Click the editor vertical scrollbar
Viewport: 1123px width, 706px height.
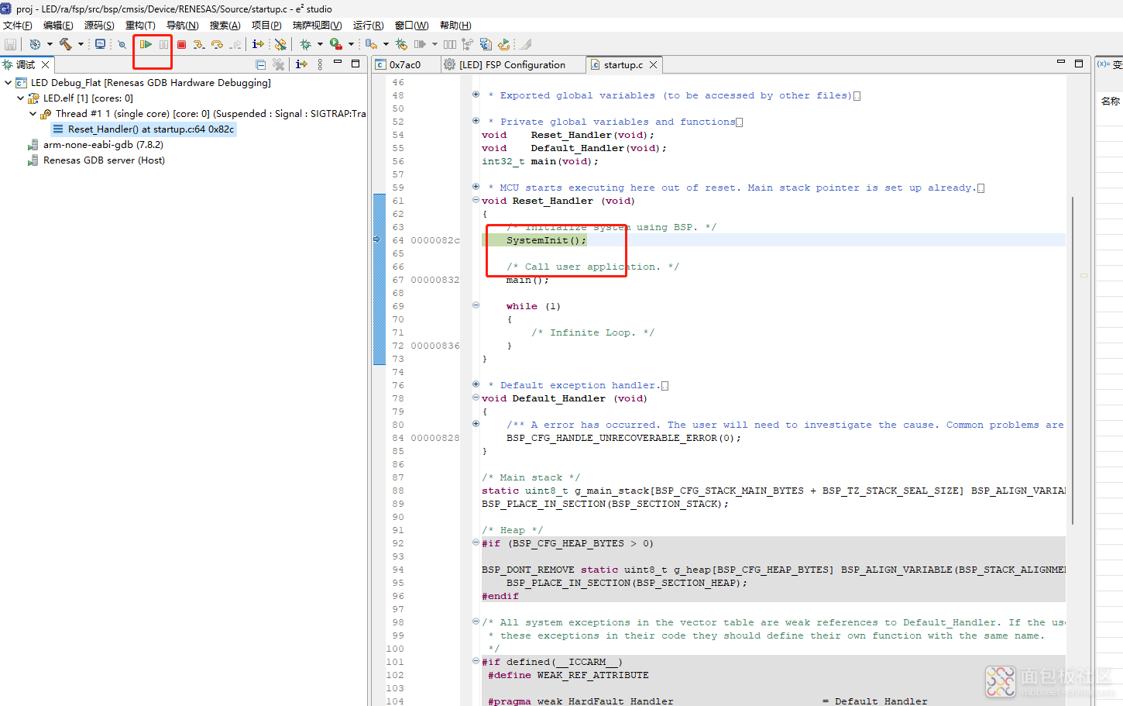pyautogui.click(x=1073, y=360)
